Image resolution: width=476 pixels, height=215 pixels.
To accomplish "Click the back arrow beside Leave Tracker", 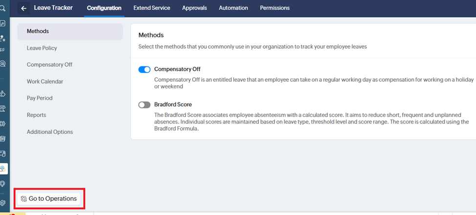I will [x=23, y=8].
